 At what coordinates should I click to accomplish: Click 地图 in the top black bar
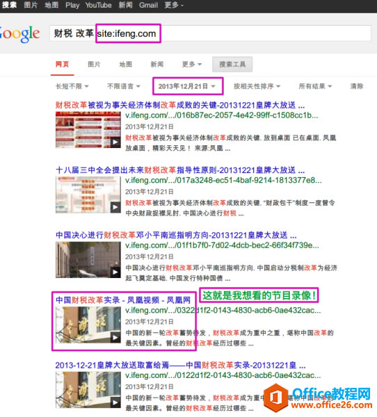pyautogui.click(x=51, y=5)
